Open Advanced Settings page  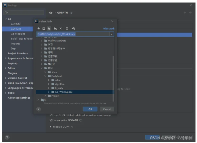coord(19,98)
